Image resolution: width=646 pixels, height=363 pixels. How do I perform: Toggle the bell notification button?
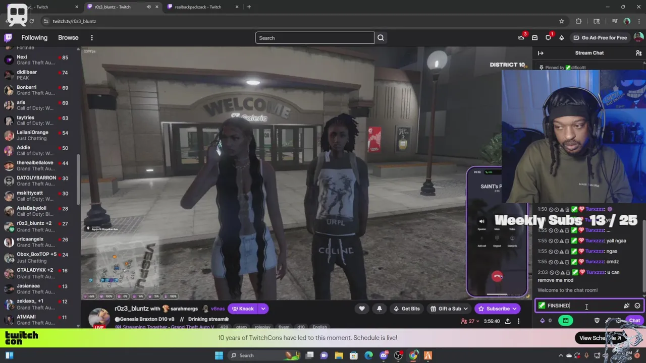pyautogui.click(x=380, y=309)
